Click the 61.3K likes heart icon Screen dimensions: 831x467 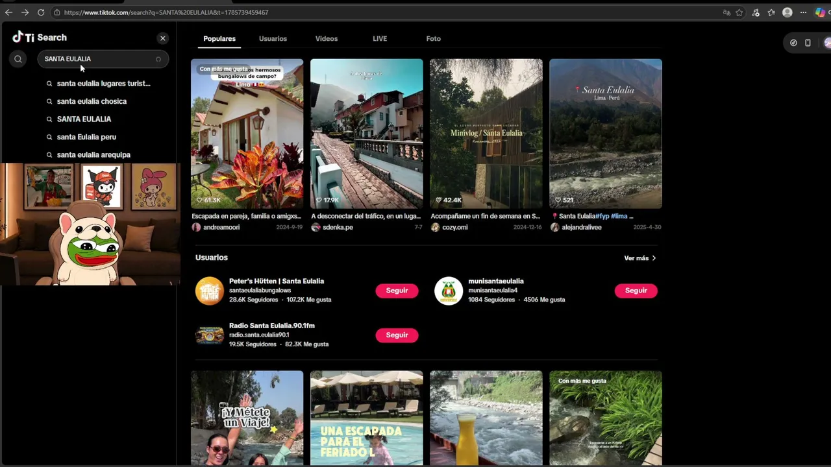(199, 200)
